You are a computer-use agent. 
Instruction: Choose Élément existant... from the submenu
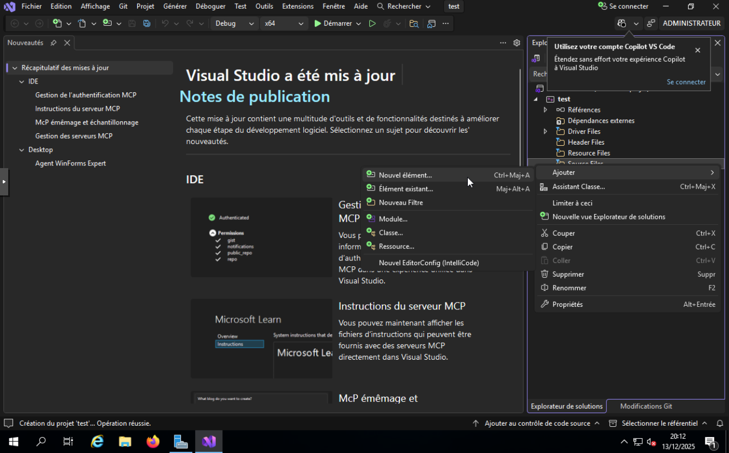coord(448,189)
